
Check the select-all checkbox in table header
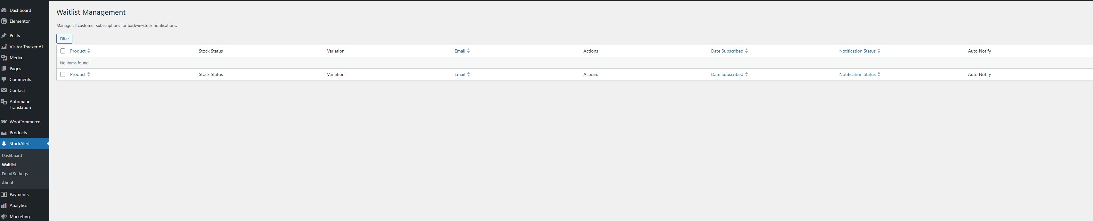tap(63, 51)
